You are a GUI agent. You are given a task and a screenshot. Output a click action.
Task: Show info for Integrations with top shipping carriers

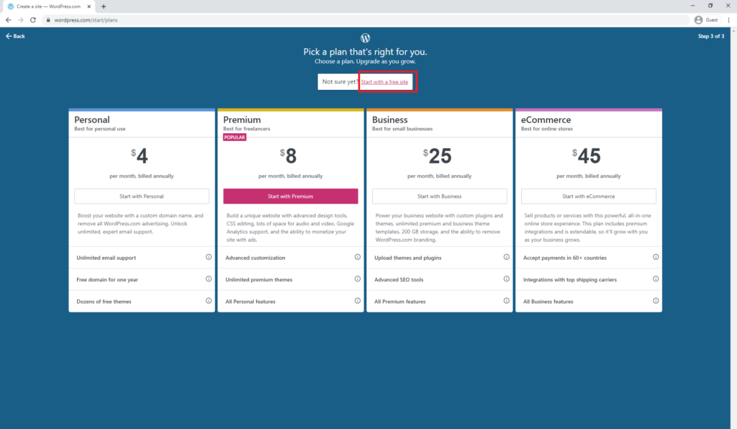655,279
